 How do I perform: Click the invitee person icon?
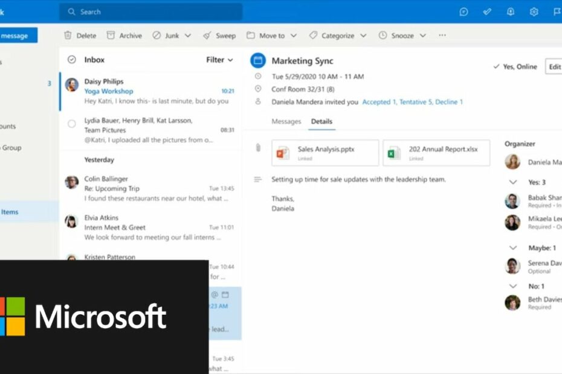[x=258, y=101]
